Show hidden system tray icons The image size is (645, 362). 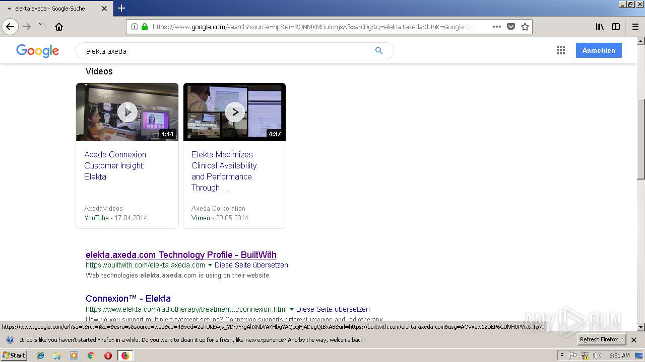[x=562, y=355]
